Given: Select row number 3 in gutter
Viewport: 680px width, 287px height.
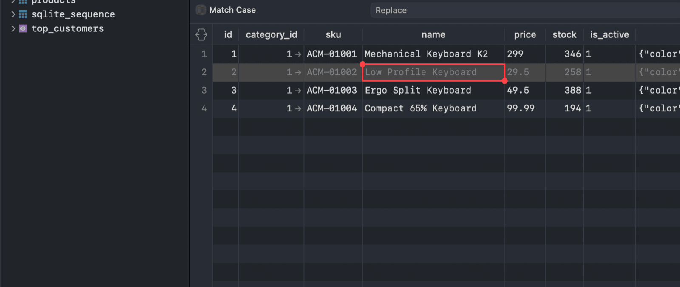Looking at the screenshot, I should [204, 90].
